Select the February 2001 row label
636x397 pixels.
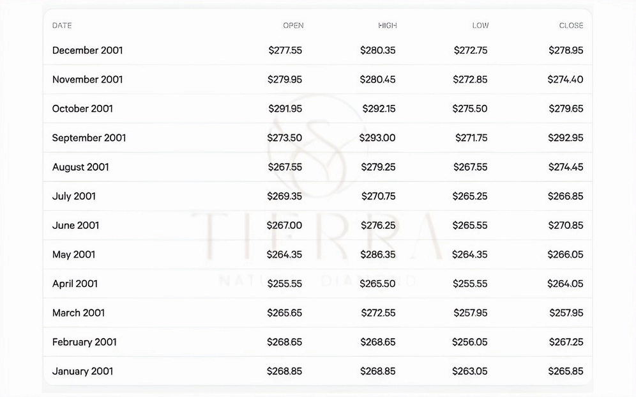pos(84,342)
